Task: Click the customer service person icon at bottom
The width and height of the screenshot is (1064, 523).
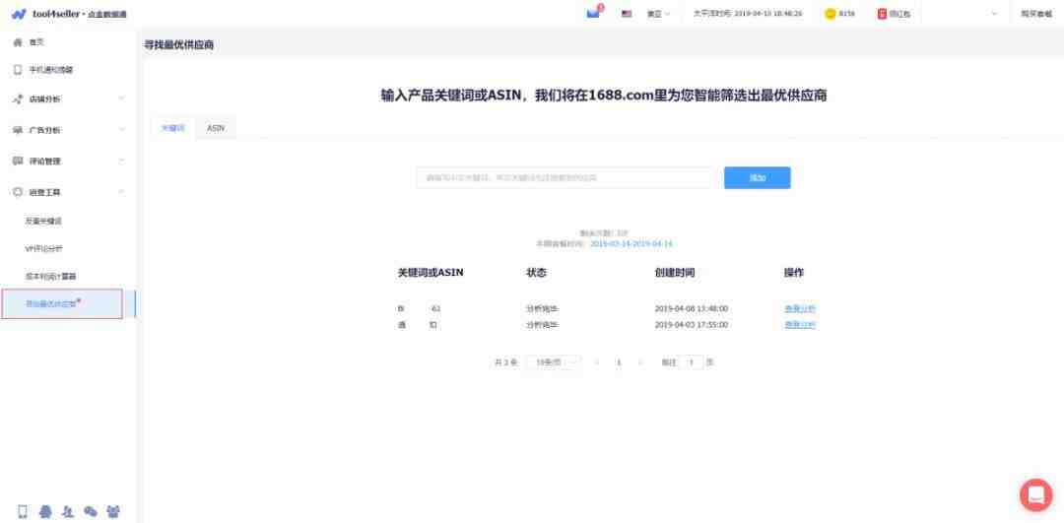Action: 68,511
